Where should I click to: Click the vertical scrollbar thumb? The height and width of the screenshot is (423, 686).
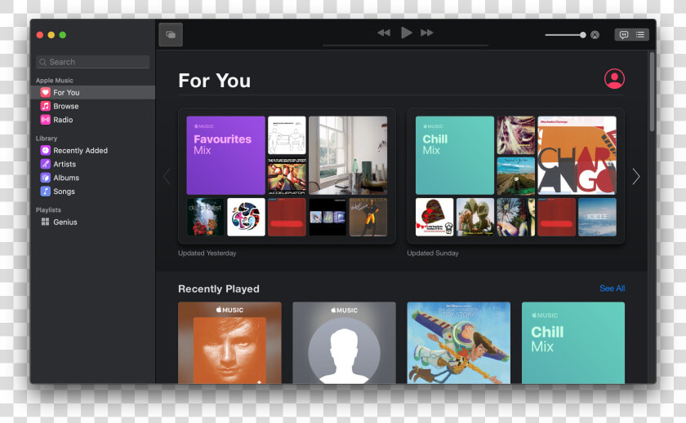click(x=652, y=91)
